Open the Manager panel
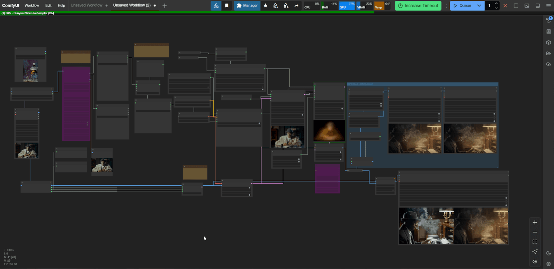The width and height of the screenshot is (554, 269). pyautogui.click(x=247, y=6)
